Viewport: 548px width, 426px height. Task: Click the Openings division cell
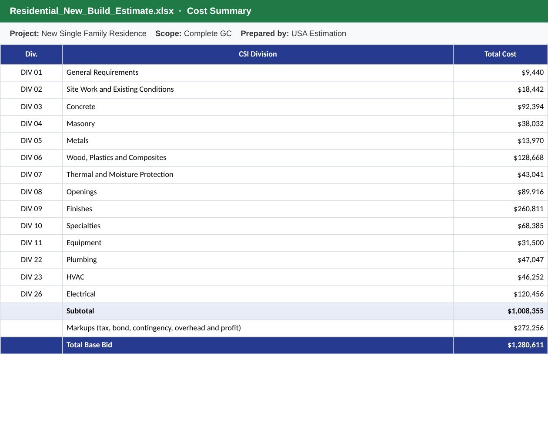[x=257, y=192]
